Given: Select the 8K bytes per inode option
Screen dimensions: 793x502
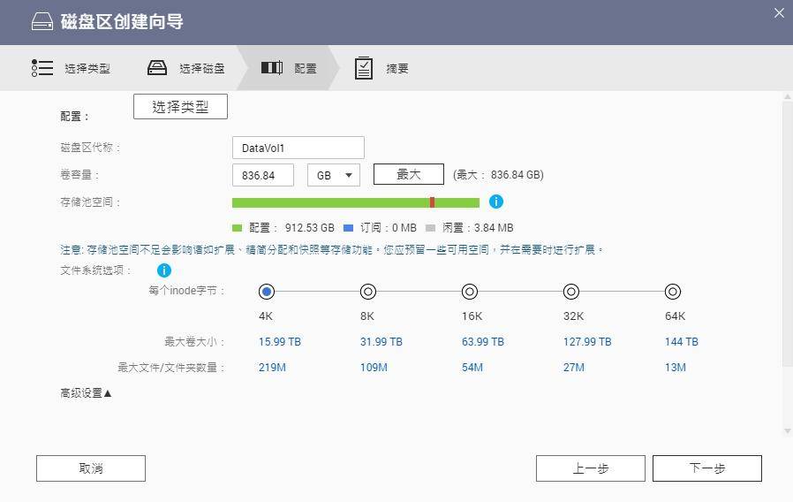Looking at the screenshot, I should pos(368,292).
